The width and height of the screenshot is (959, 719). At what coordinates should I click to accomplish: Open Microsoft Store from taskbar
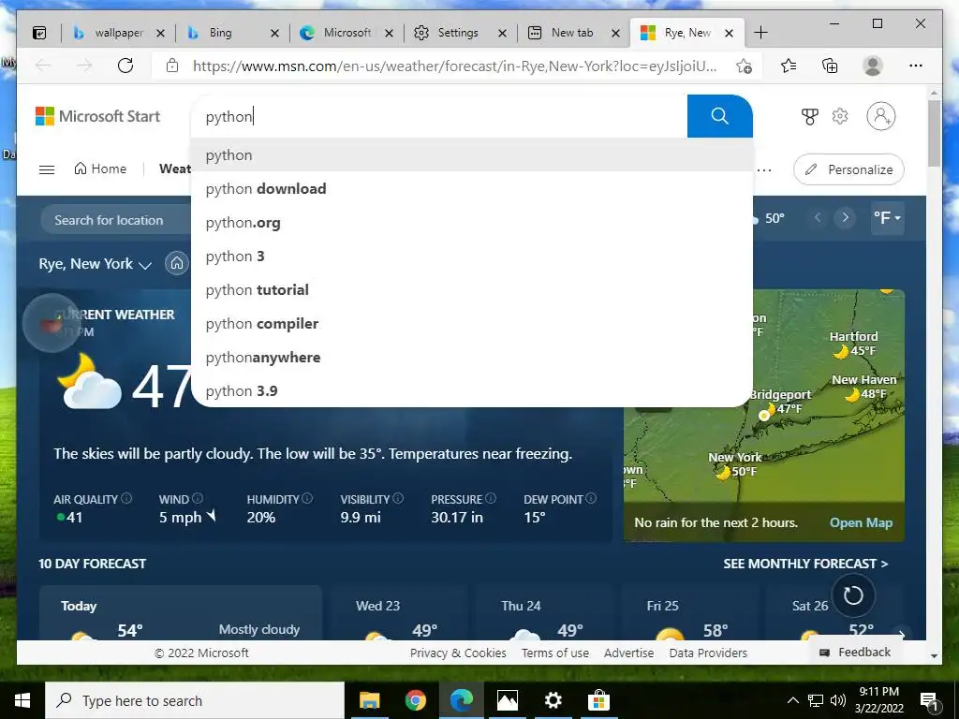(598, 700)
